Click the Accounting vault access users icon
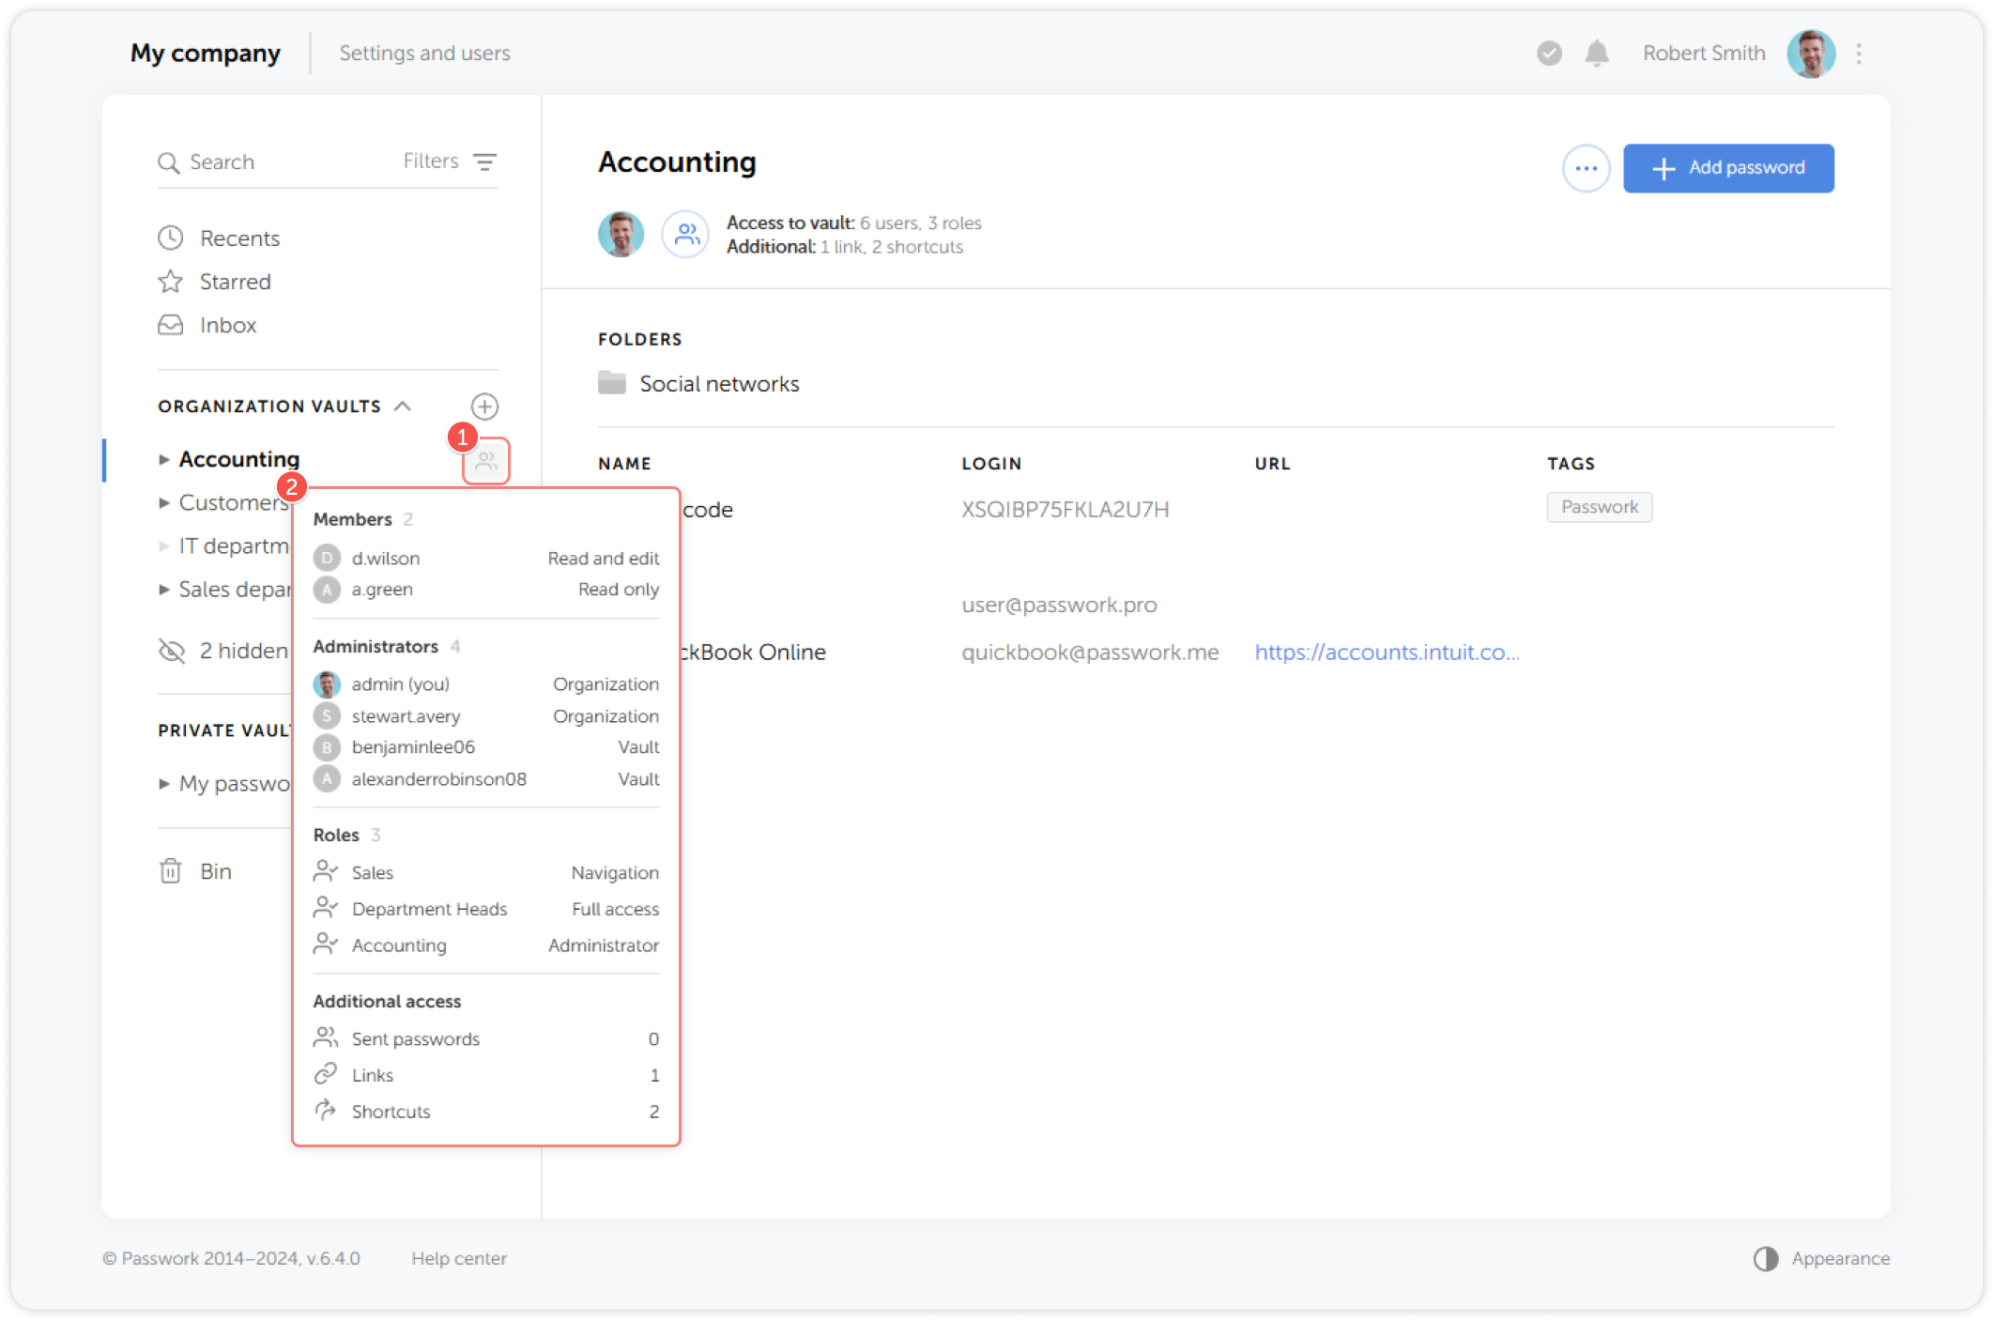 [486, 461]
